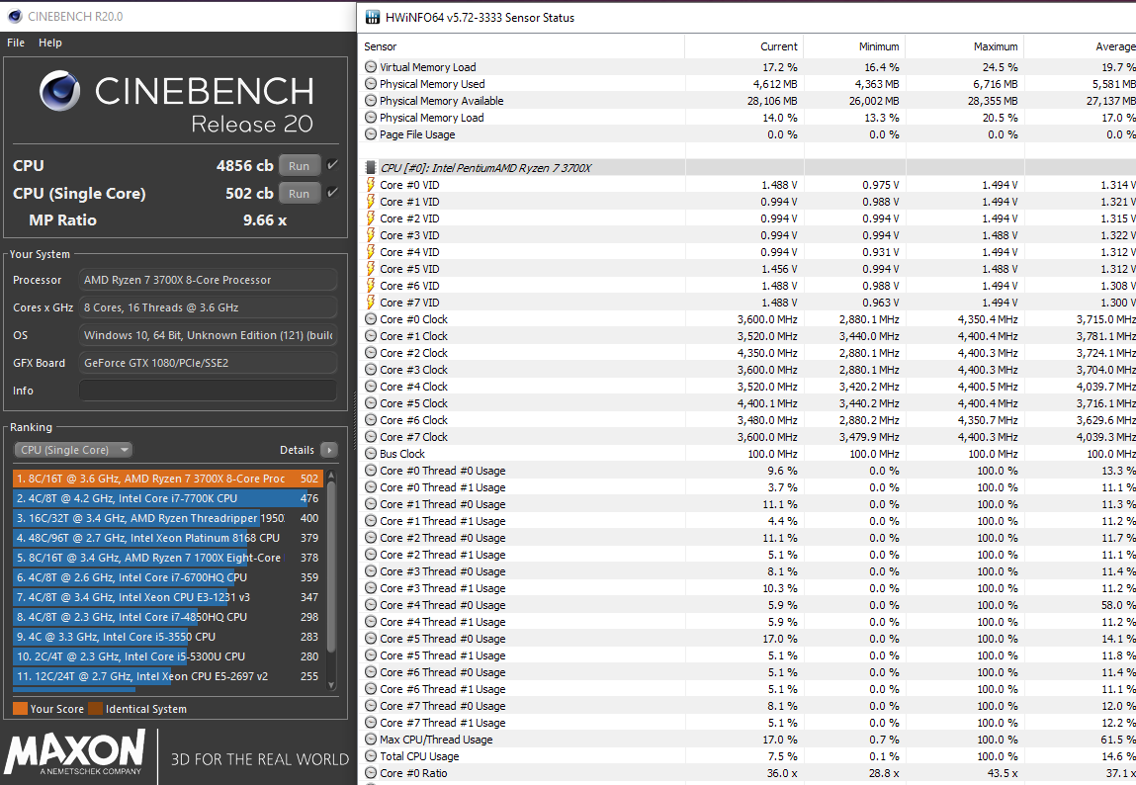Click the Core #2 Clock sensor icon

click(371, 353)
